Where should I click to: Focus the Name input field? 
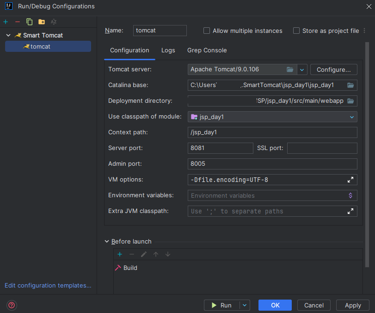[x=160, y=31]
